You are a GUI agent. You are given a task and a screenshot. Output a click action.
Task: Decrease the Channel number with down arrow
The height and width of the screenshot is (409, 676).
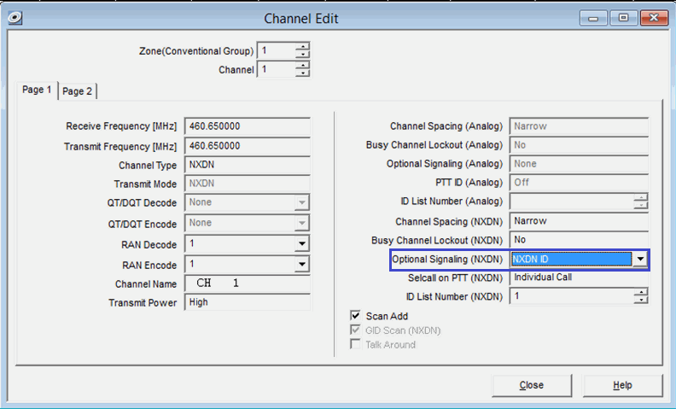pyautogui.click(x=303, y=73)
